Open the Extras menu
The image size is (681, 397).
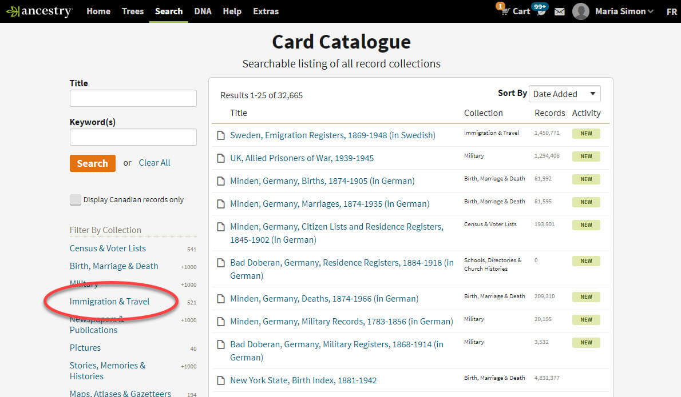click(266, 11)
